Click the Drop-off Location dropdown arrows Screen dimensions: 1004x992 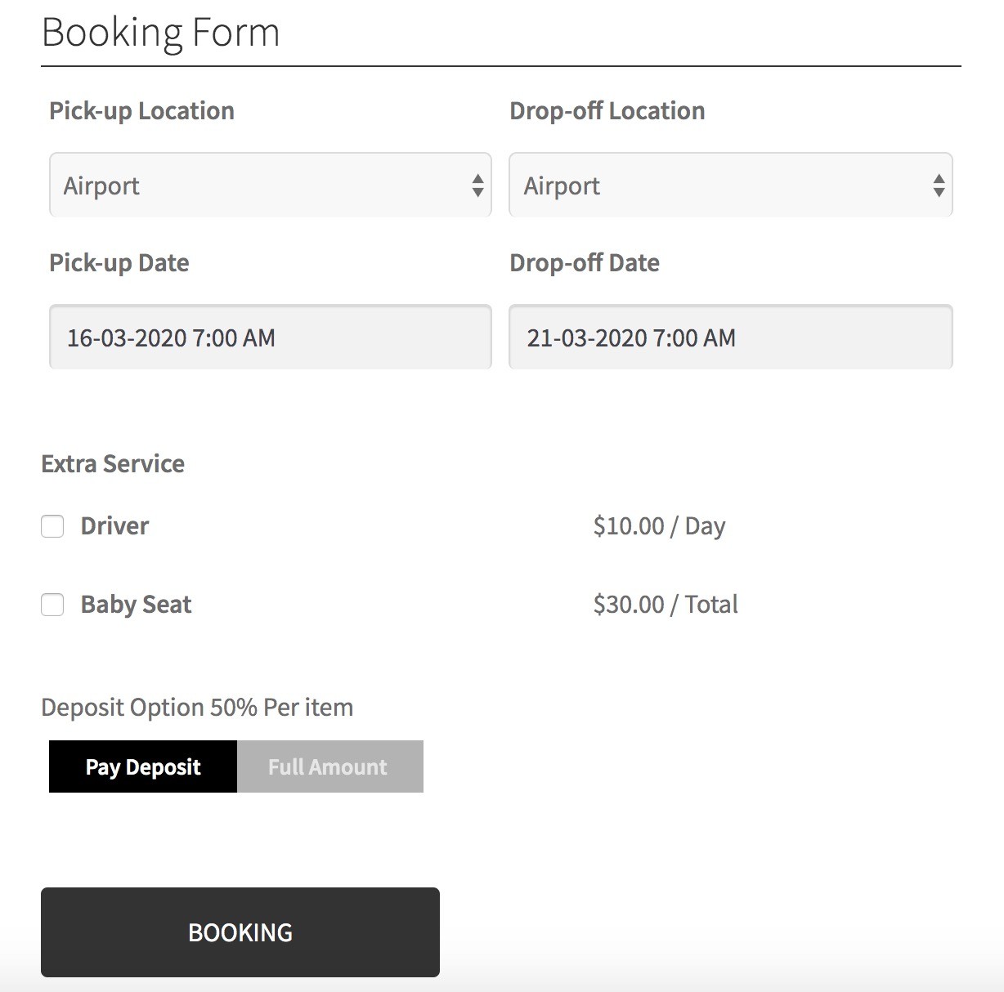click(x=939, y=185)
